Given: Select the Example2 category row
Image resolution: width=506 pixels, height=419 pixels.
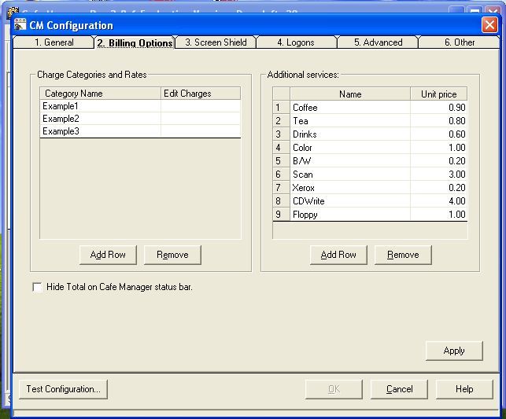Looking at the screenshot, I should pos(101,119).
